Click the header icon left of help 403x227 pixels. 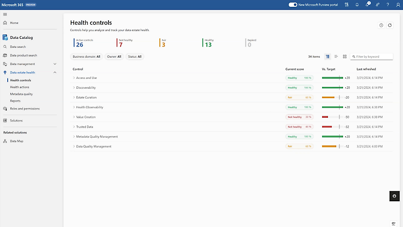point(377,5)
